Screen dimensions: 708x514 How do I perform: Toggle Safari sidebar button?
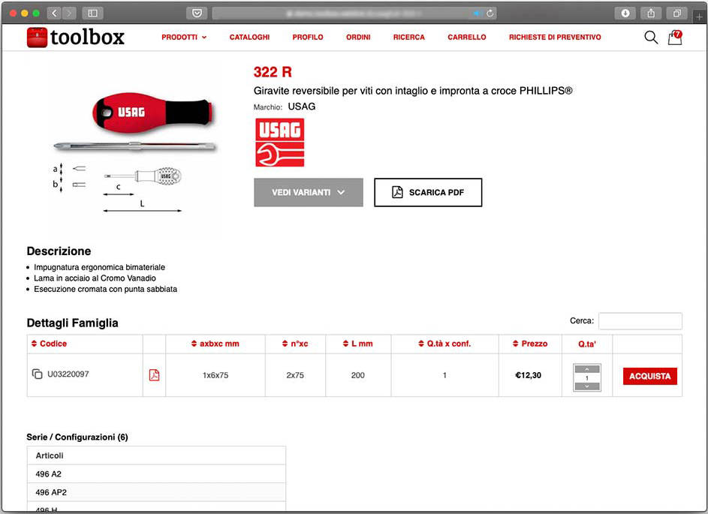(92, 13)
